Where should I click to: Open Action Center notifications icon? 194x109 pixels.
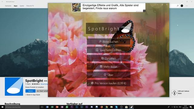click(x=191, y=107)
